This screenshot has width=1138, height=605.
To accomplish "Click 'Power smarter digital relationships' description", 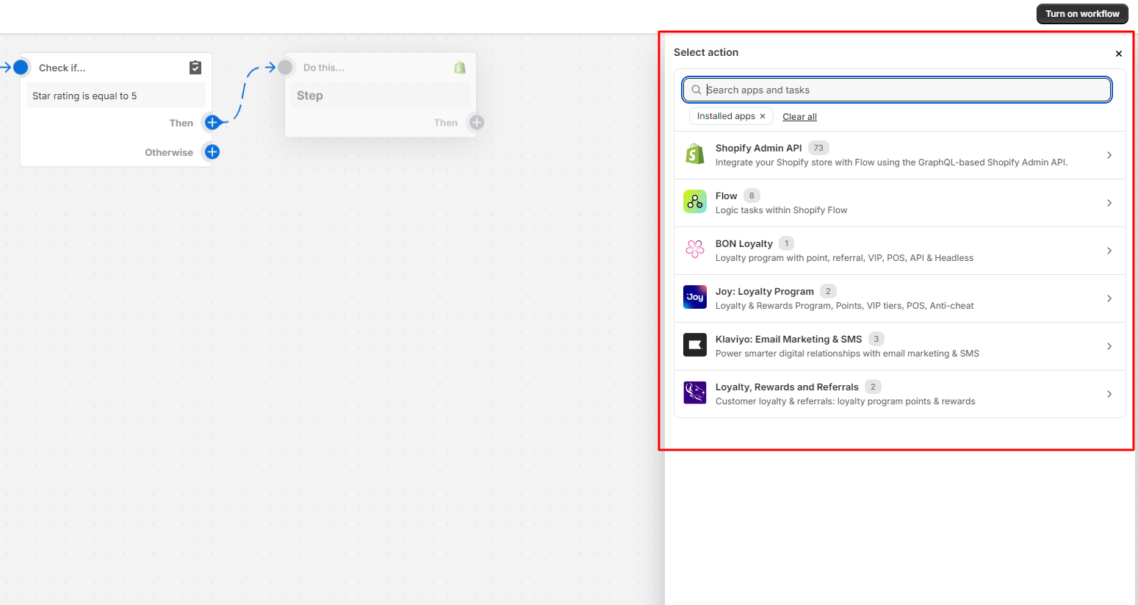I will (x=847, y=354).
